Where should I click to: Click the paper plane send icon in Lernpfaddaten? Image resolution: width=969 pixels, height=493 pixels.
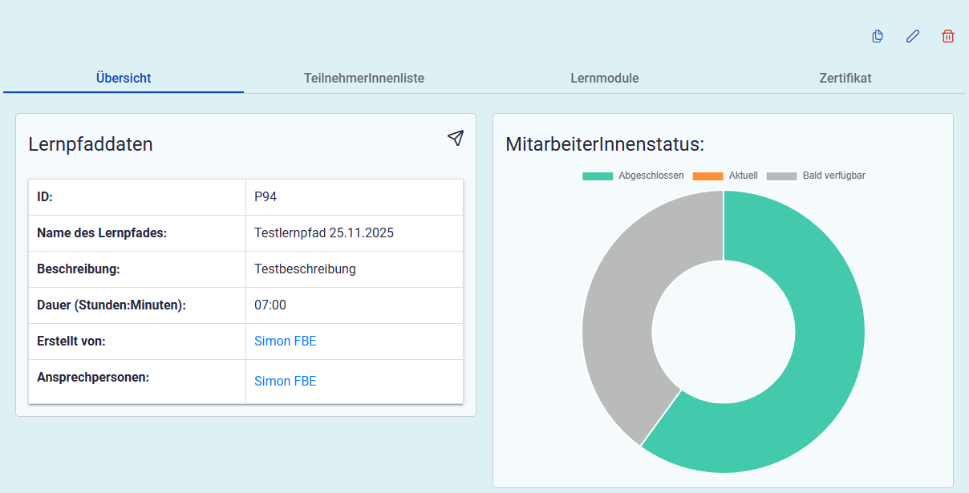[x=455, y=138]
